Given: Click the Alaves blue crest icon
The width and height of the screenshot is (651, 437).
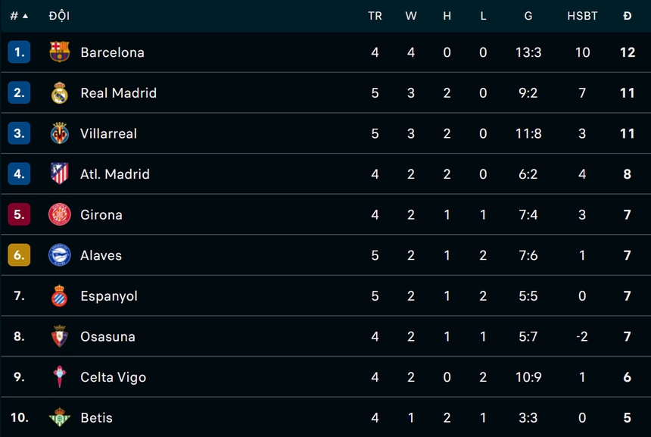Looking at the screenshot, I should click(x=59, y=255).
